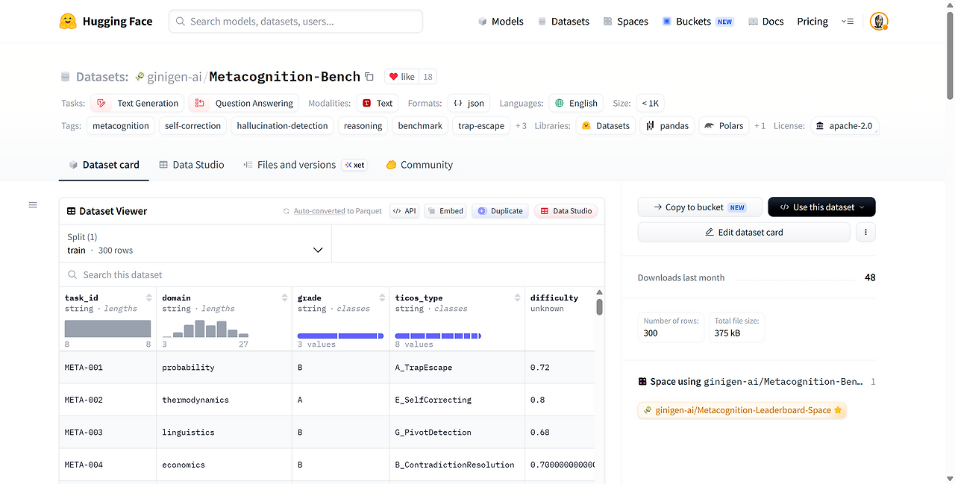Sort by grade column arrows
This screenshot has width=955, height=484.
(382, 298)
